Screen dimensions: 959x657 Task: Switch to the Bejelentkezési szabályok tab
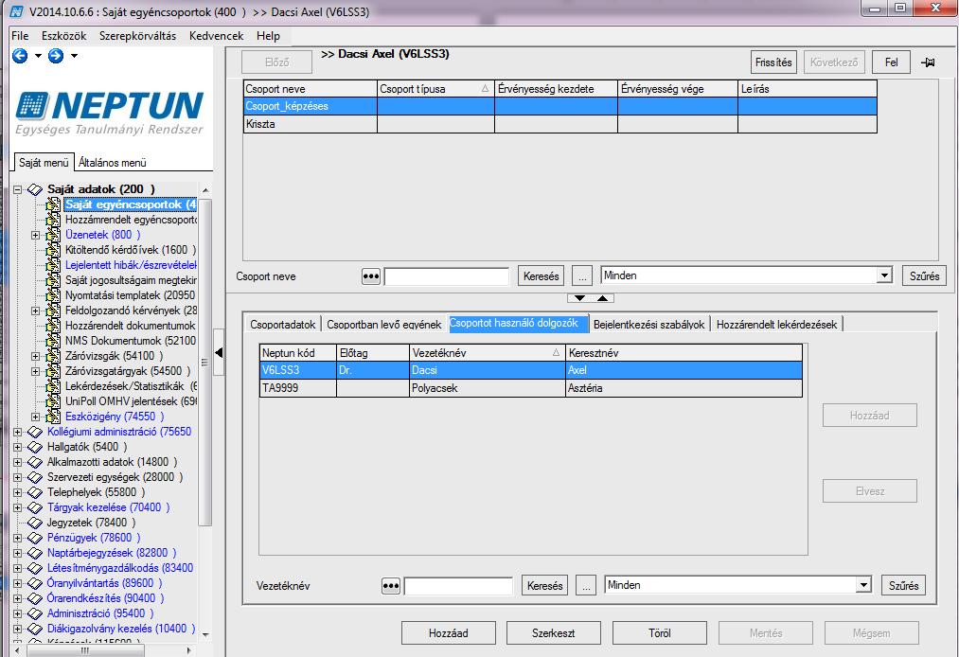648,324
